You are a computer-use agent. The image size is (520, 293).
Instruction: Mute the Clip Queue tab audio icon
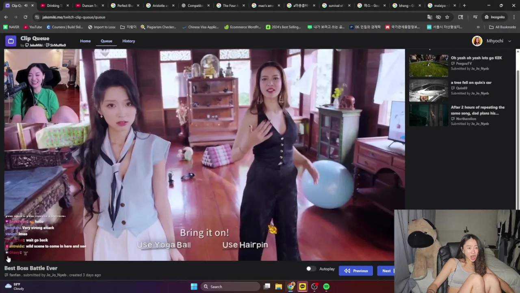(26, 6)
